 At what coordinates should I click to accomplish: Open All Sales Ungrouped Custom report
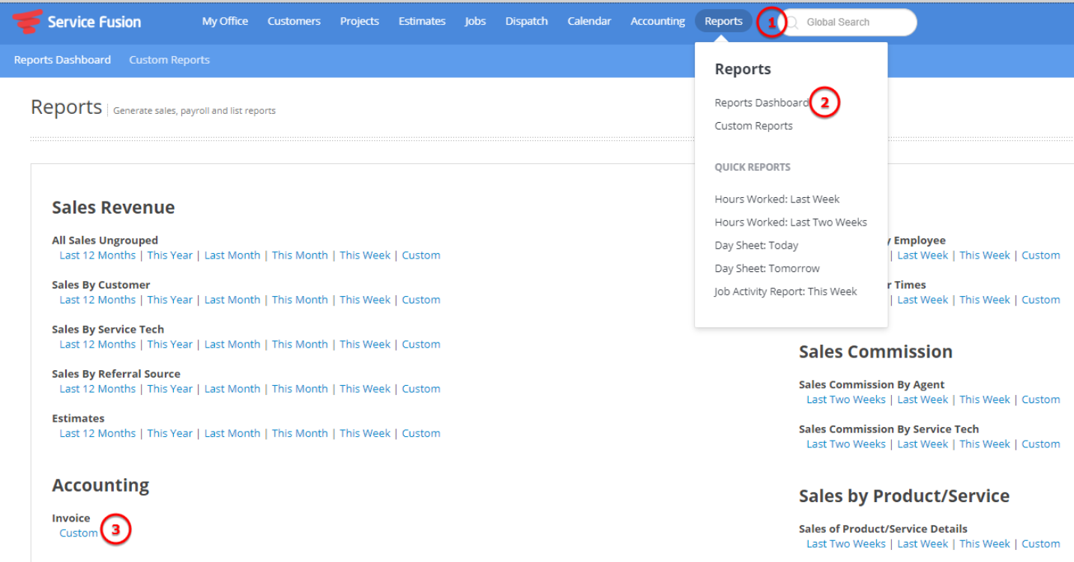(421, 256)
